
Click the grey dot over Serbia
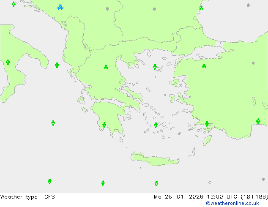[107, 9]
